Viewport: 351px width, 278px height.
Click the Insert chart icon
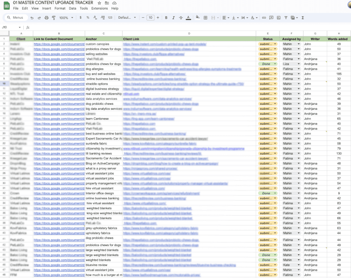[278, 18]
